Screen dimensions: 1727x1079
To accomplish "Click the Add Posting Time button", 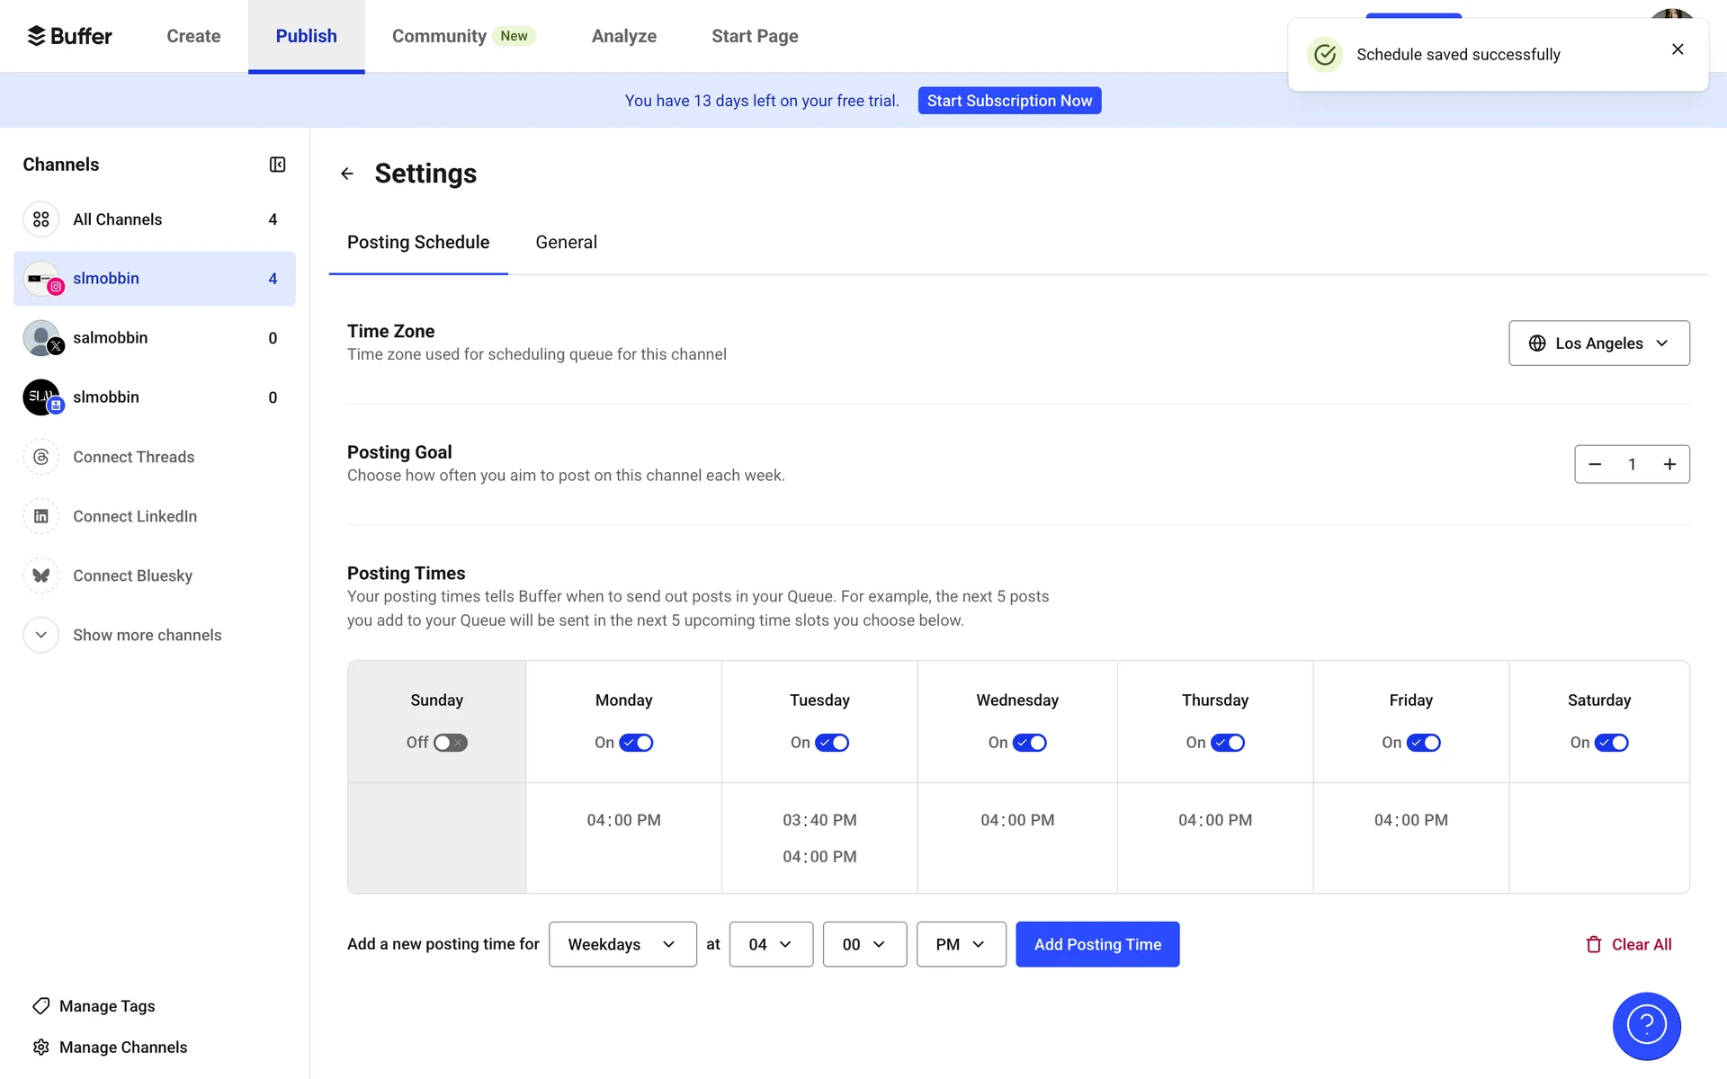I will 1096,944.
